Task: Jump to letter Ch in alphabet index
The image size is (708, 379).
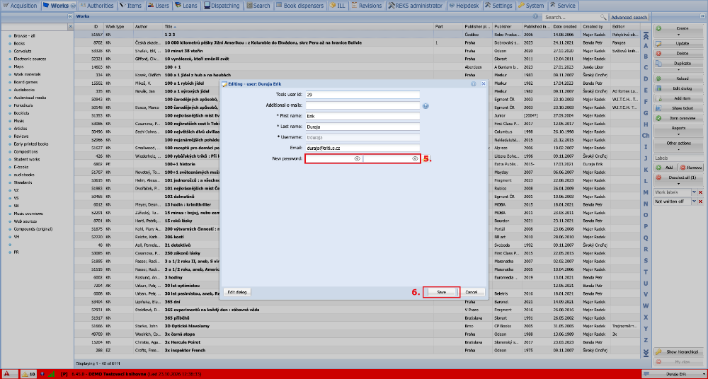Action: point(646,135)
